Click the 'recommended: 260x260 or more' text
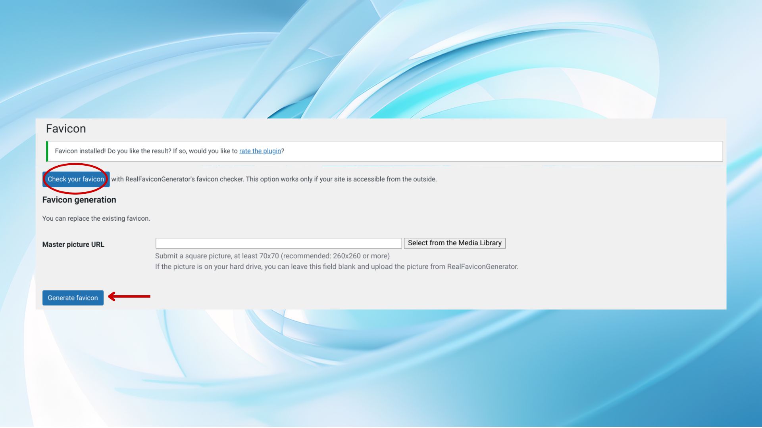Image resolution: width=762 pixels, height=428 pixels. (x=335, y=256)
